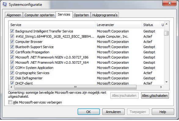Viewport: 179px width, 121px height.
Task: Click the Actief status of Computer Browser
Action: tap(148, 42)
